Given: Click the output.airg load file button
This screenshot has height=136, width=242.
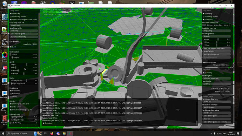Looking at the screenshot, I should click(216, 31).
